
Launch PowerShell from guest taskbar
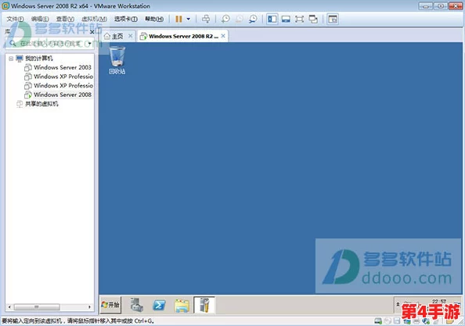[159, 305]
